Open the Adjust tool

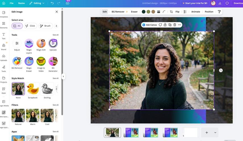(17, 45)
